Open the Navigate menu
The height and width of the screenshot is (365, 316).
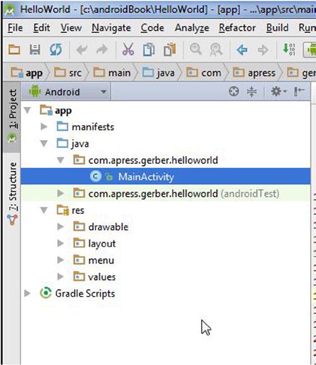111,28
